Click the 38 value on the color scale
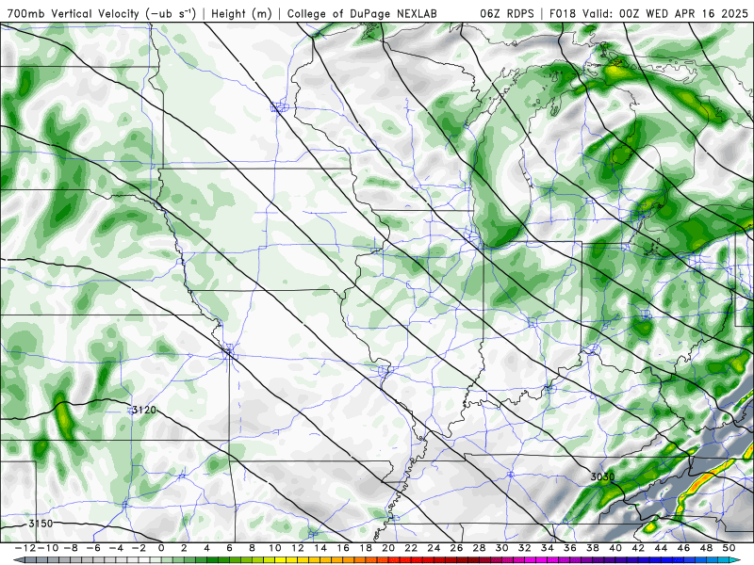This screenshot has height=565, width=754. 593,548
